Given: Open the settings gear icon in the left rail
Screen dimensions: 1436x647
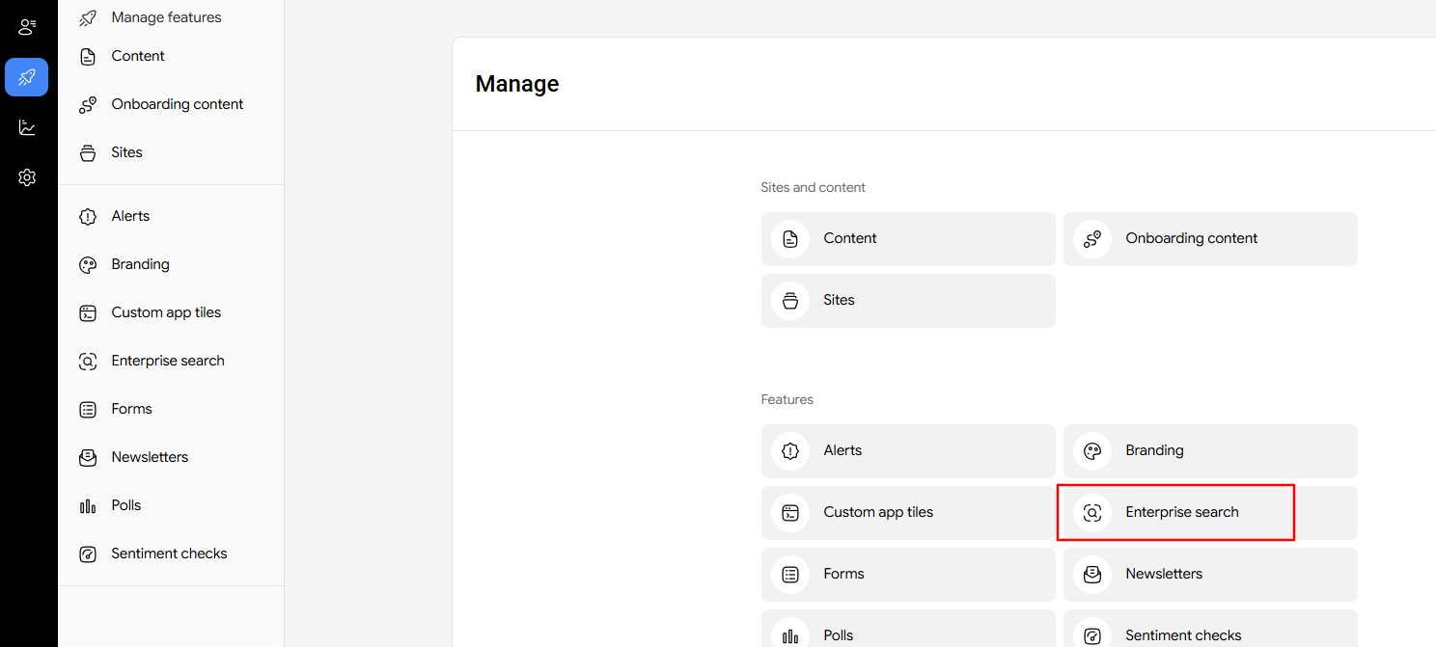Looking at the screenshot, I should (27, 177).
